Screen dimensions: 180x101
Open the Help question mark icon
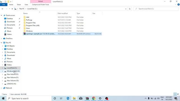[179, 4]
